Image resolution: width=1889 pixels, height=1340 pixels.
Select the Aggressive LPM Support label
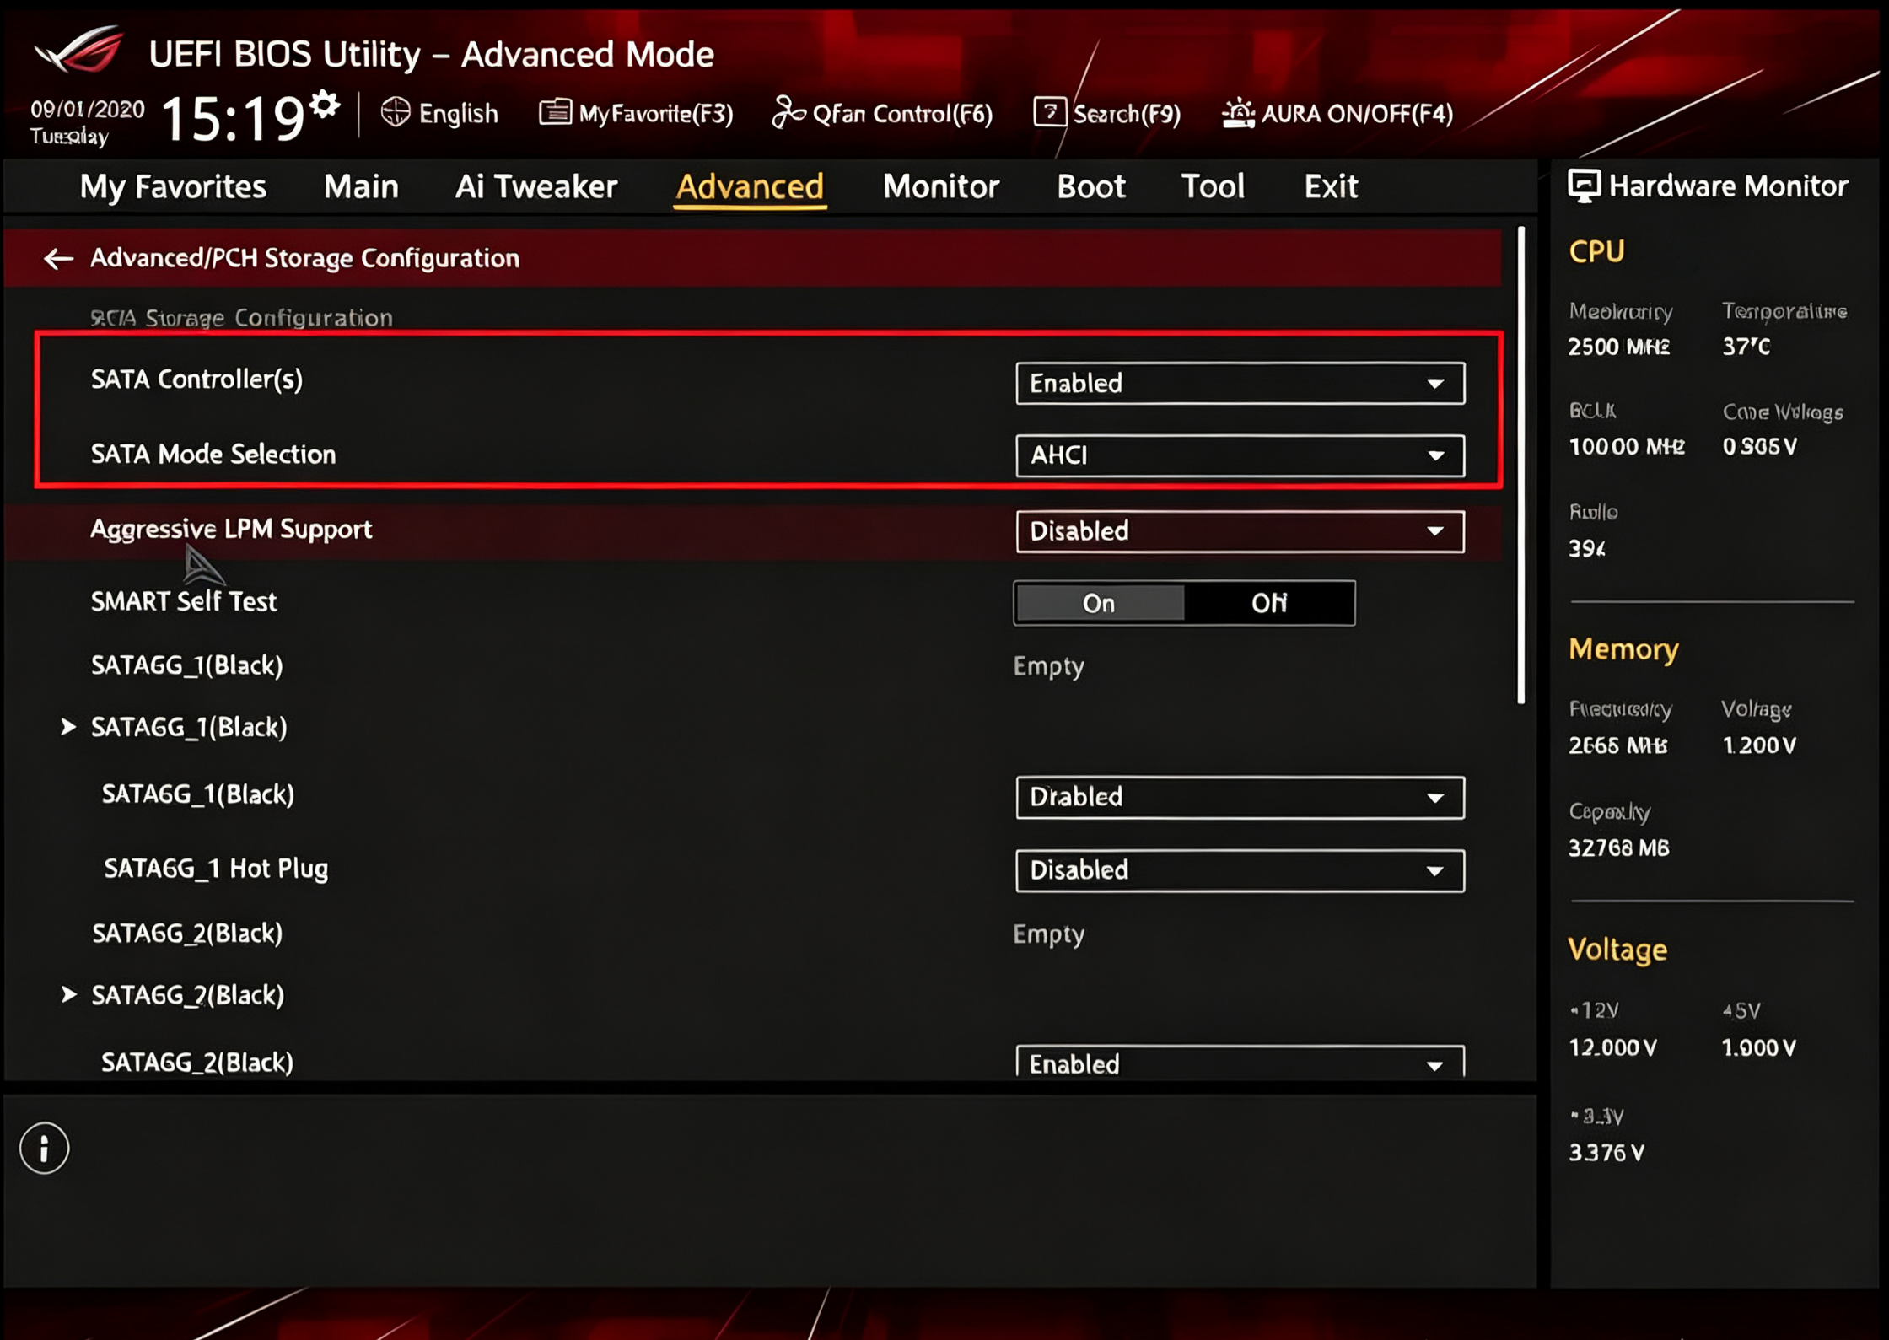231,530
